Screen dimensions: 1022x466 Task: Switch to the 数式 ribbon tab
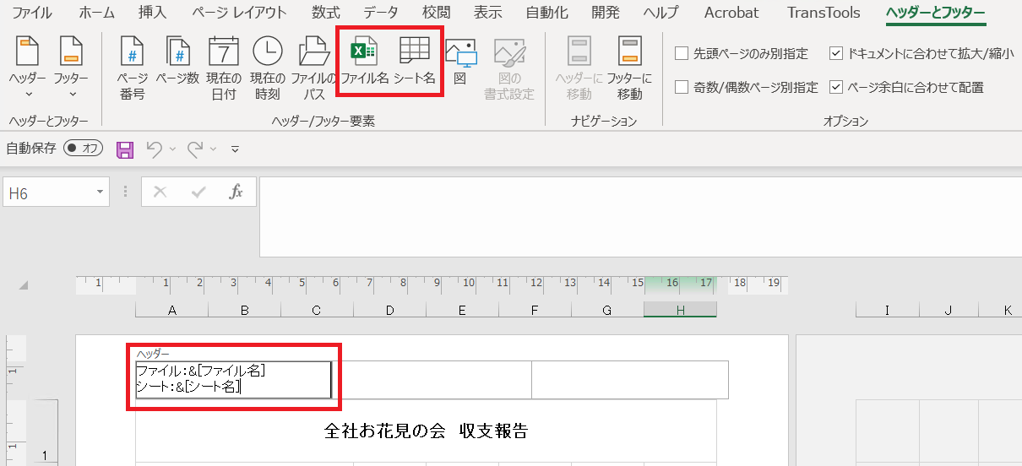coord(325,13)
